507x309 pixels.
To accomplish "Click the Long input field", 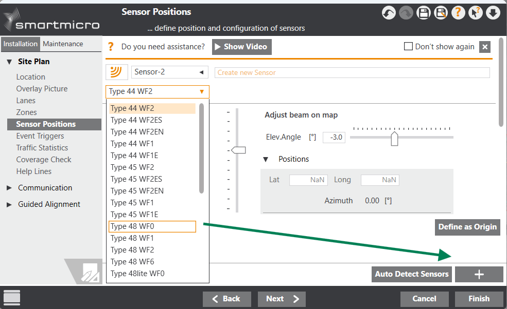I will 380,180.
